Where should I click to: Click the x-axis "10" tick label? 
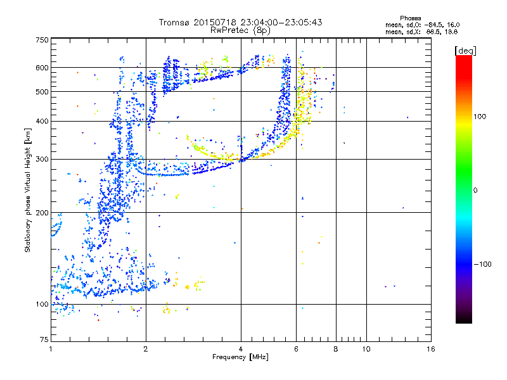click(x=366, y=349)
